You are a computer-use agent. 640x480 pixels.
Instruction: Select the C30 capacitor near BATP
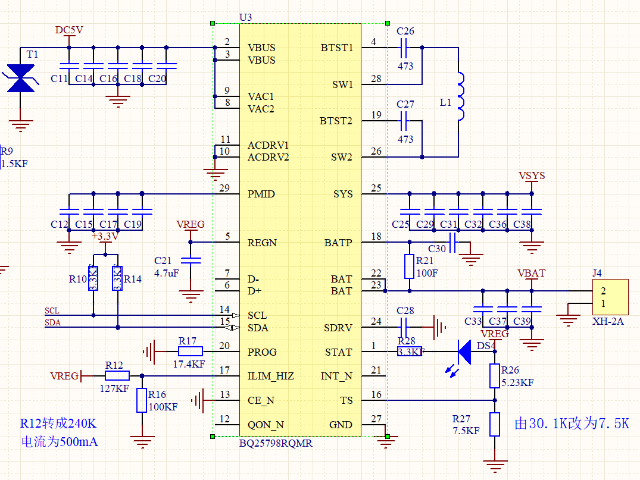pos(452,243)
